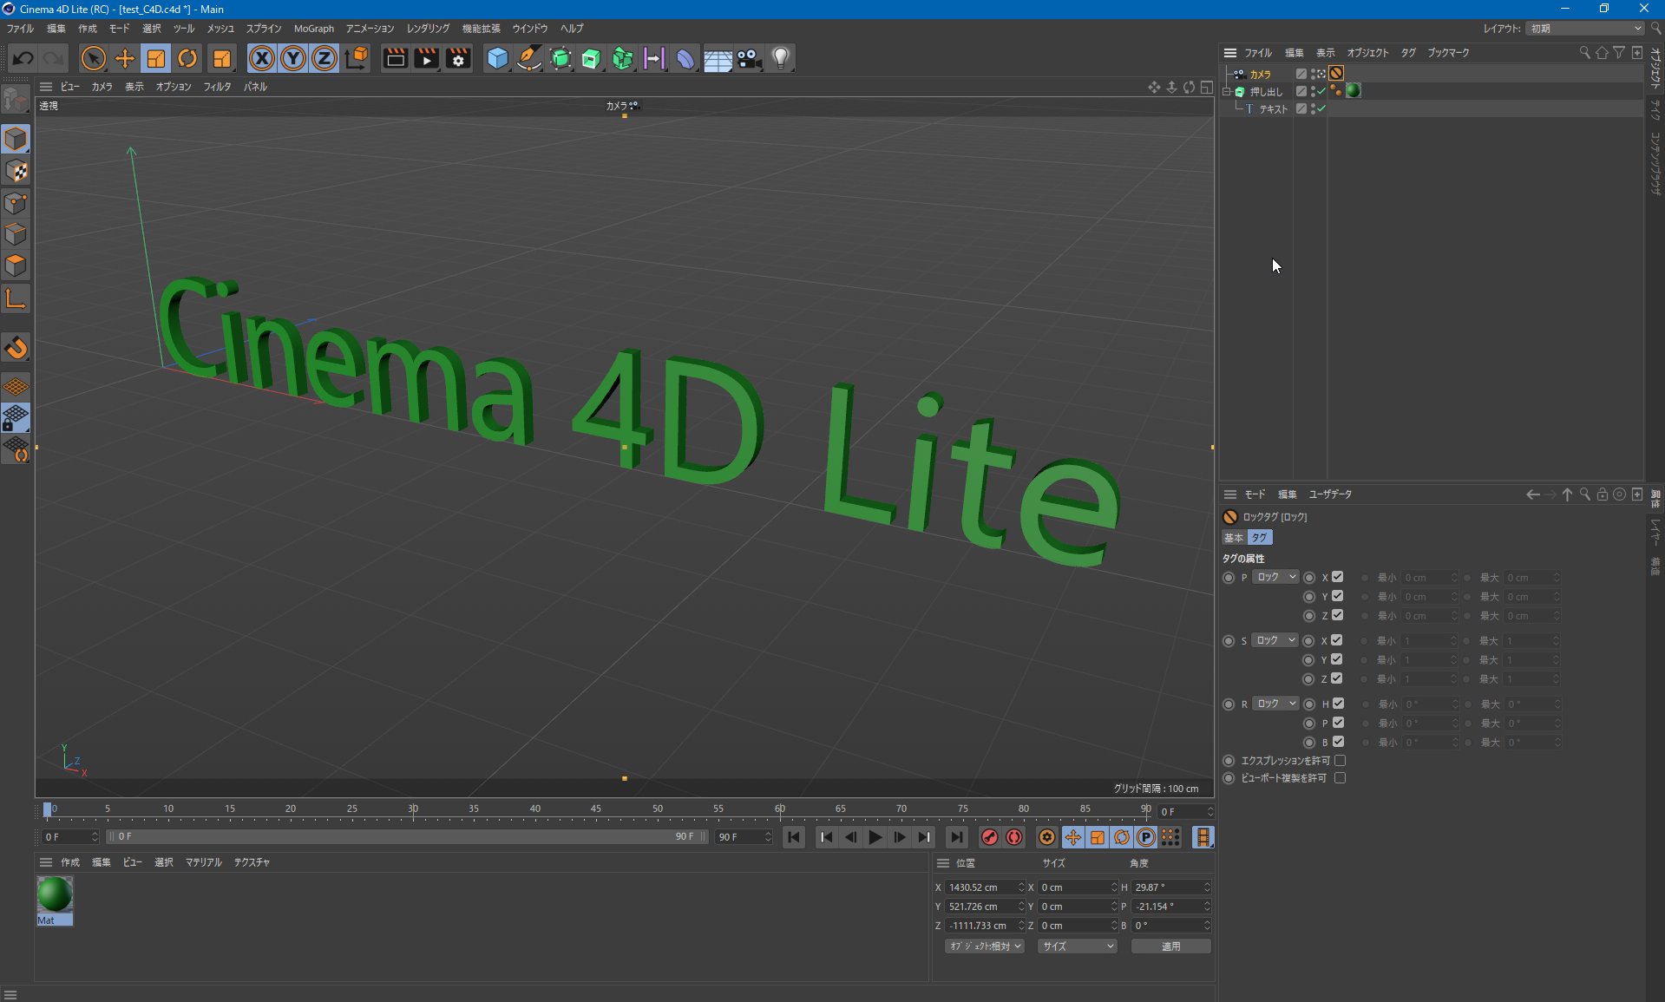The height and width of the screenshot is (1002, 1665).
Task: Switch to the 基本 tab in attributes
Action: click(1234, 538)
